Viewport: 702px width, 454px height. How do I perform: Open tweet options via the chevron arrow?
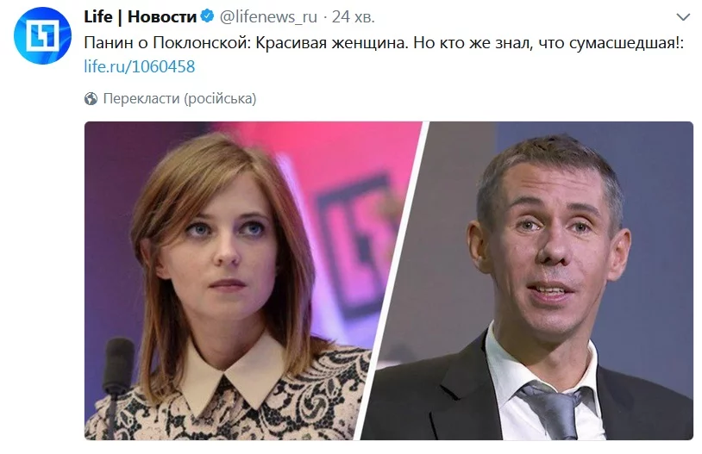pyautogui.click(x=683, y=17)
